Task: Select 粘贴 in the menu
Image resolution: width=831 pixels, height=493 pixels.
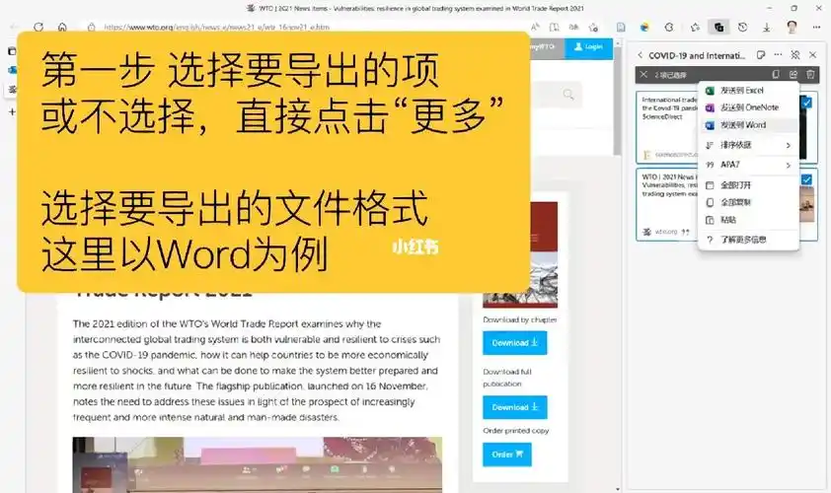Action: (x=748, y=220)
